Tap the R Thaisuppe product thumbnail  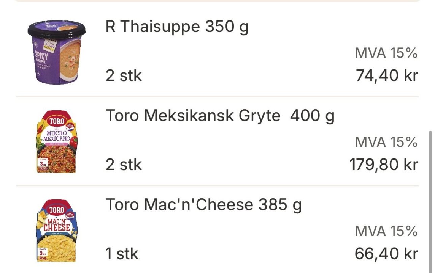pyautogui.click(x=56, y=52)
